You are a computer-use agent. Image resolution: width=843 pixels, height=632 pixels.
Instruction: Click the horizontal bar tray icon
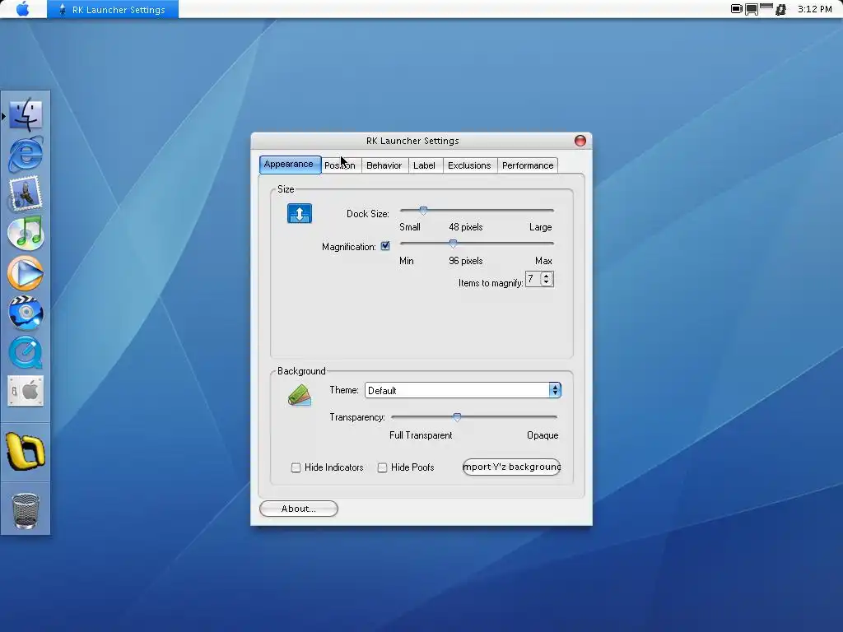point(766,7)
